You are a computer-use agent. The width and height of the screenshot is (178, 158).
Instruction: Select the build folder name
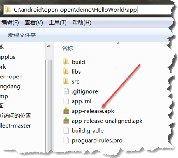(78, 62)
